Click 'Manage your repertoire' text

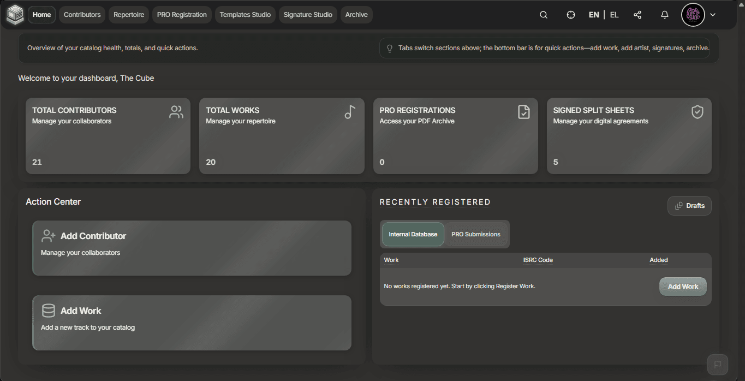(x=241, y=121)
